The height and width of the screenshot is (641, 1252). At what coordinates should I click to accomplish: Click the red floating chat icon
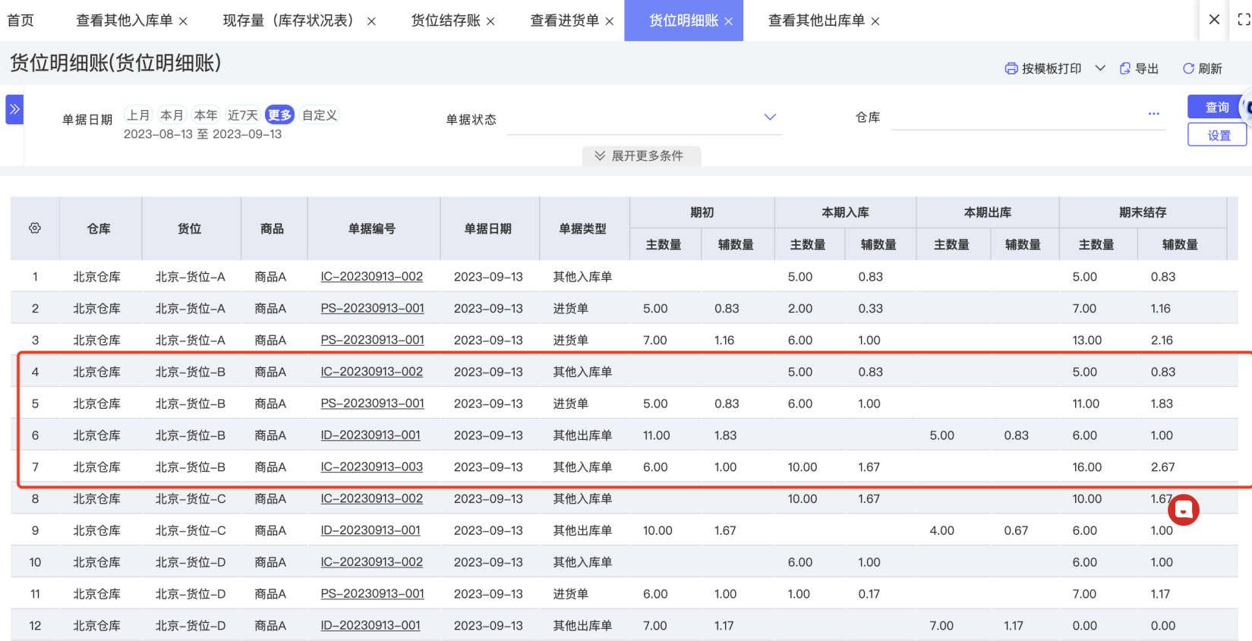click(1183, 511)
